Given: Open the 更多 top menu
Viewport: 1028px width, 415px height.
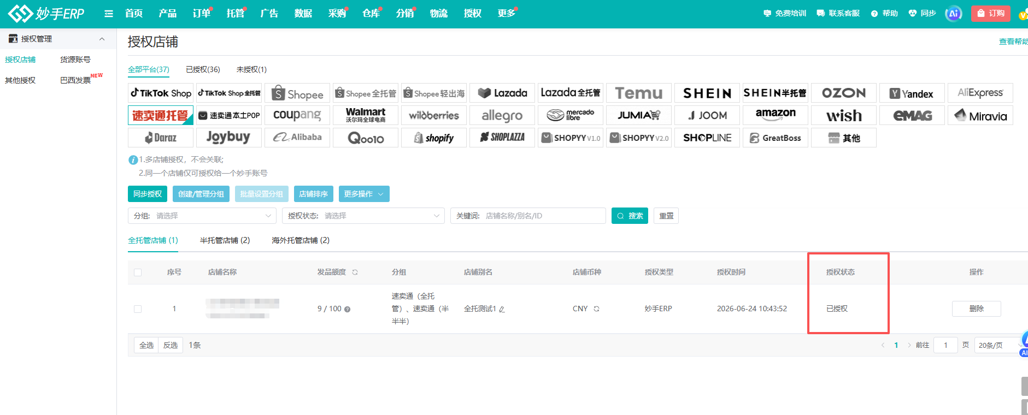Looking at the screenshot, I should (x=506, y=13).
